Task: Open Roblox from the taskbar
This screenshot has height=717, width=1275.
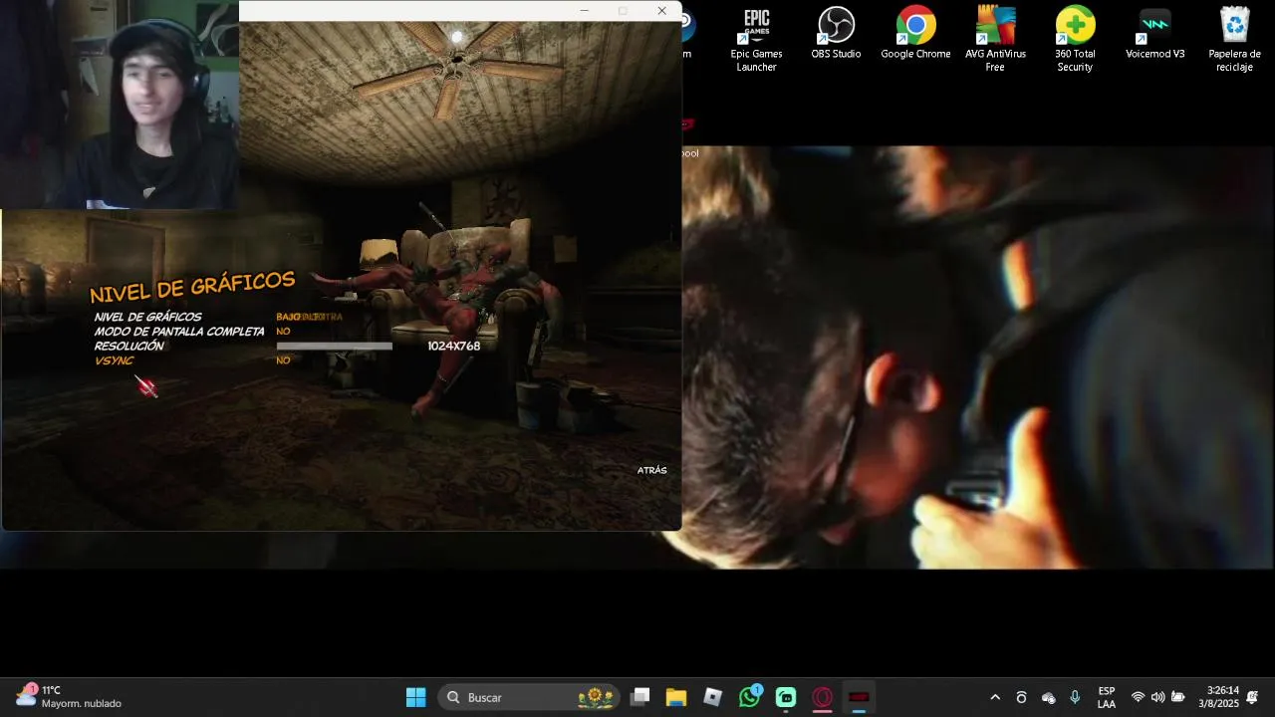Action: pyautogui.click(x=712, y=697)
